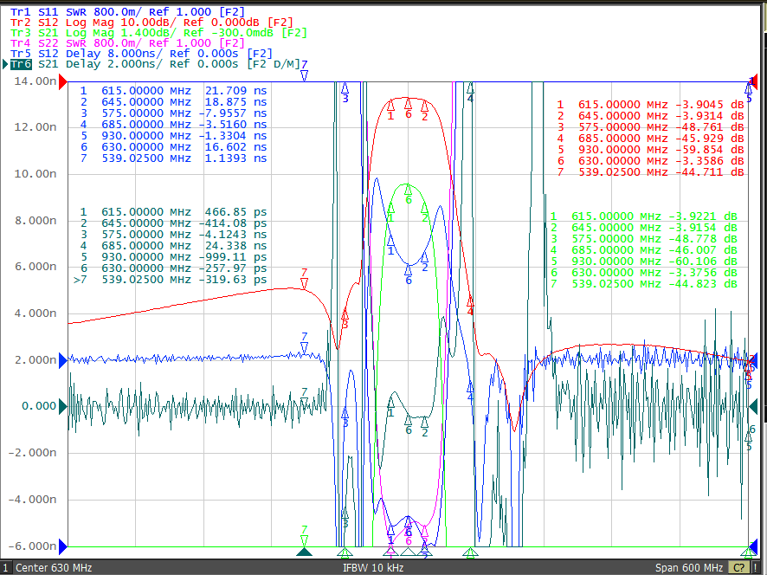Click the Center 630 MHz status field

coord(54,568)
